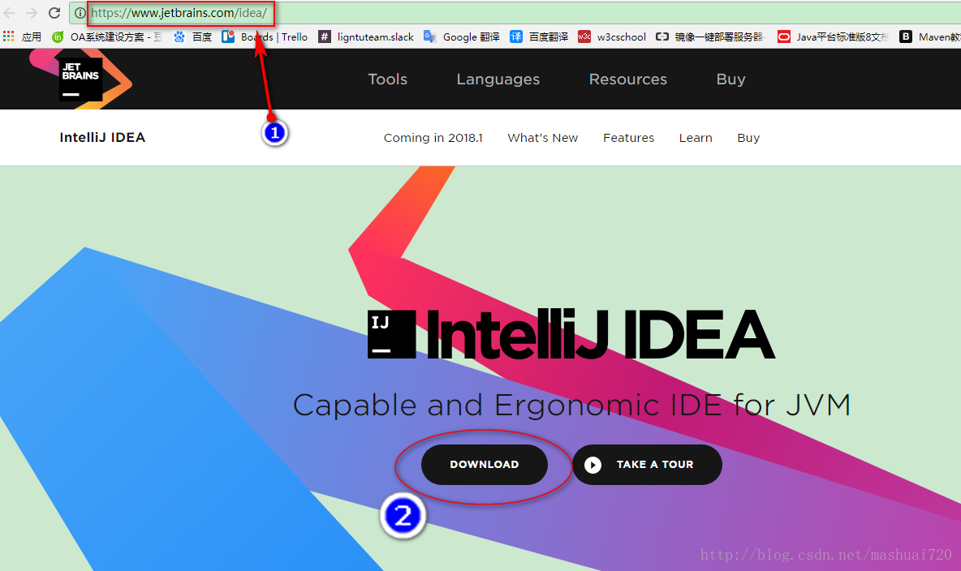Reload the page with refresh icon
This screenshot has width=961, height=571.
pos(54,12)
